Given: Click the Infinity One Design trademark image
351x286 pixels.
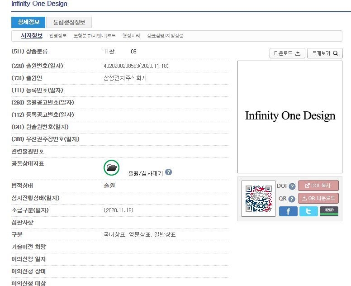Looking at the screenshot, I should (x=290, y=117).
